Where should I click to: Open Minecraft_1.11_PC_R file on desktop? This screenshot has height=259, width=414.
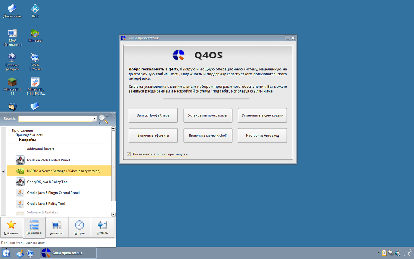click(x=35, y=82)
